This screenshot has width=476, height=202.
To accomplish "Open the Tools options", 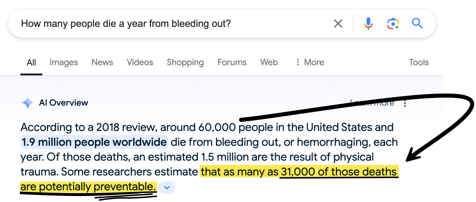I will [419, 62].
